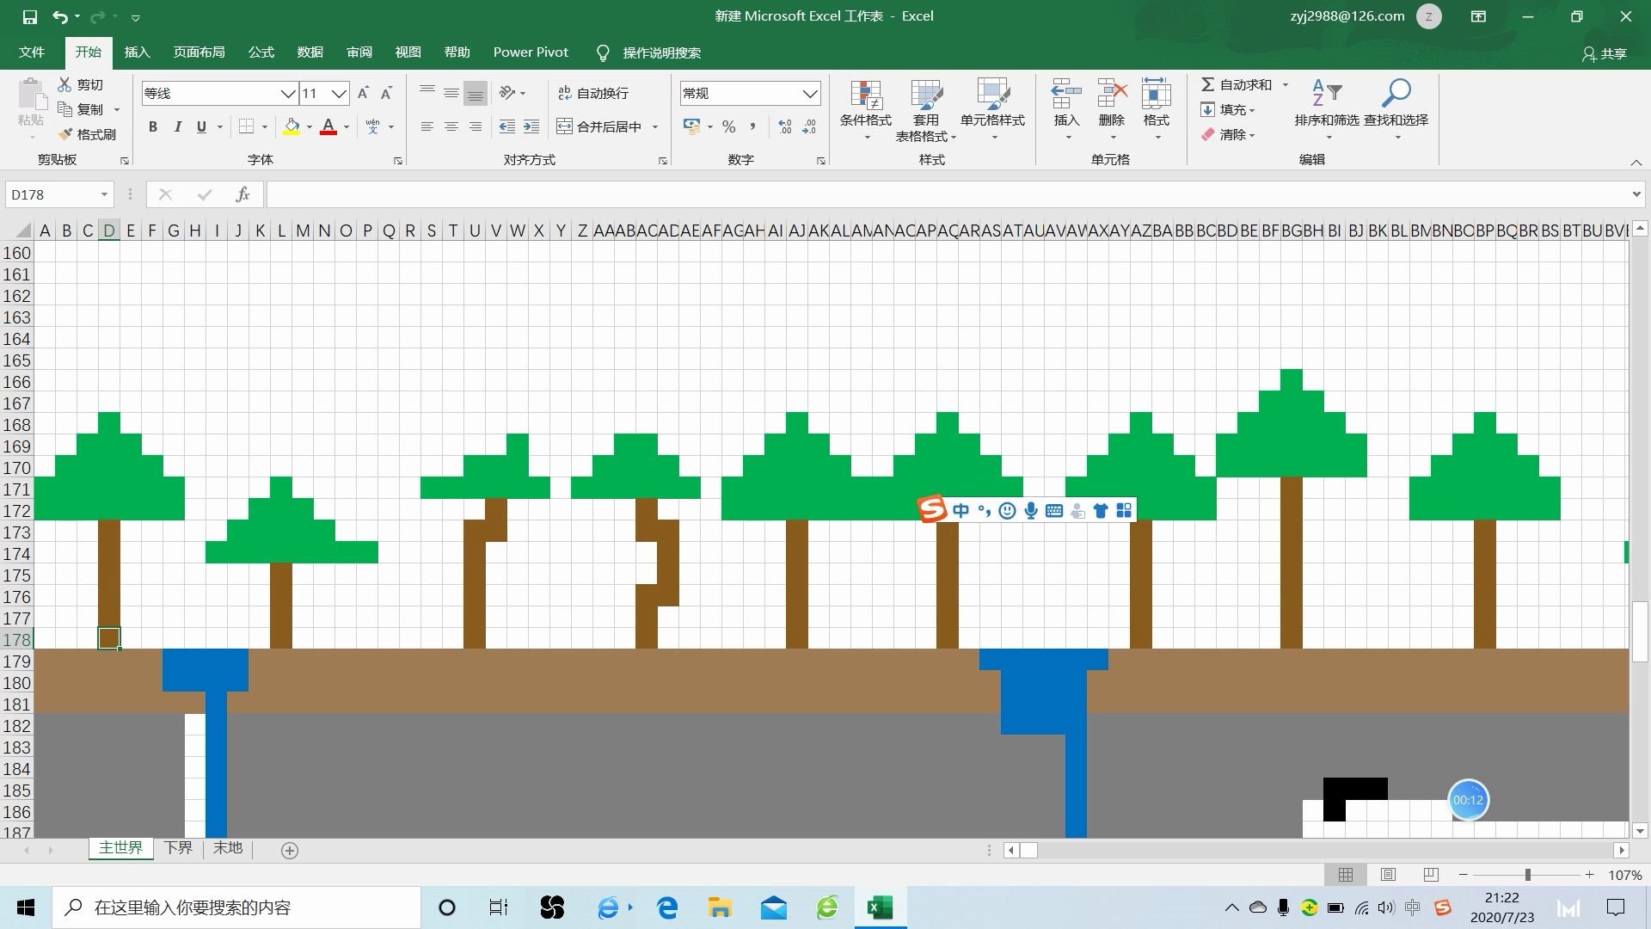This screenshot has width=1651, height=929.
Task: Open the 下界 sheet tab
Action: tap(178, 848)
